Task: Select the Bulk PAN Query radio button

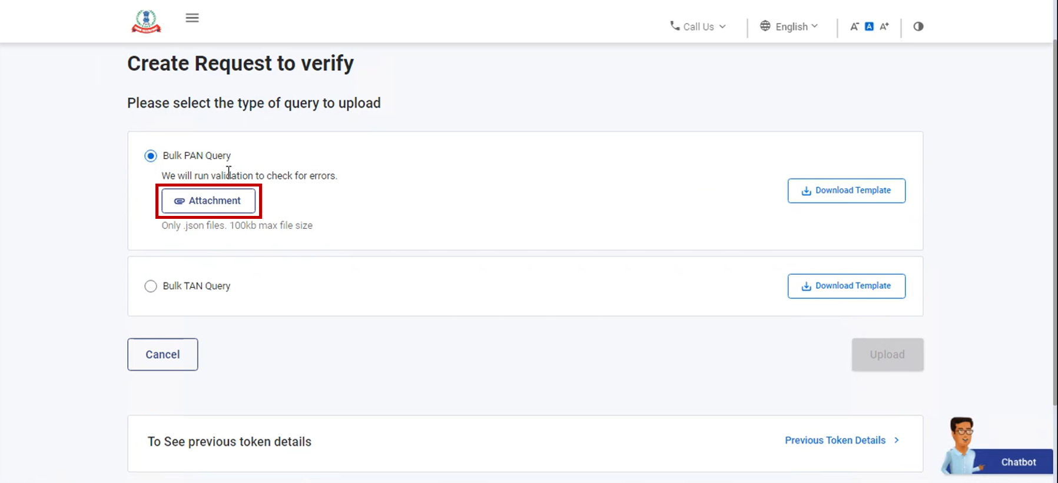Action: [x=151, y=156]
